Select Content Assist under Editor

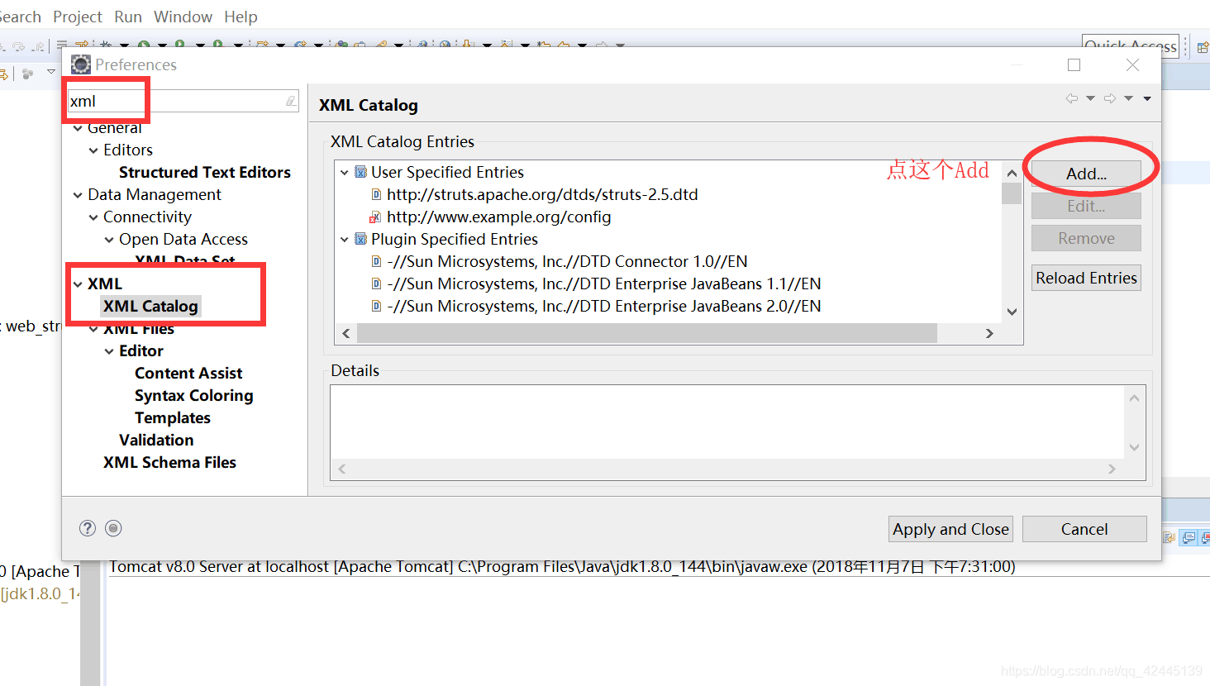pos(188,373)
